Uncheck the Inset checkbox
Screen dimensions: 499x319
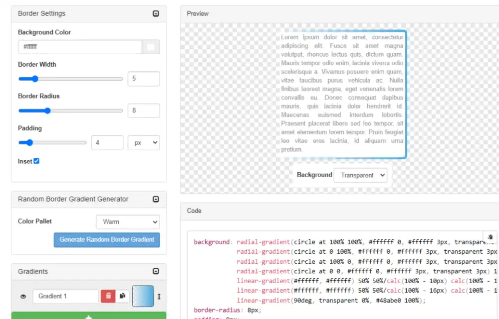[x=36, y=161]
